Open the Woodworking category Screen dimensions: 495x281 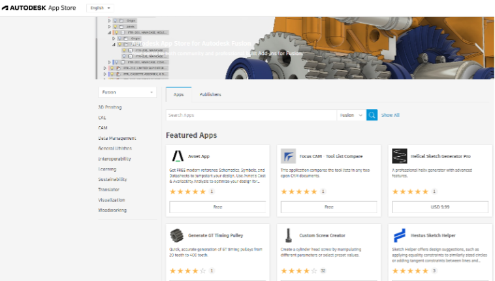112,210
